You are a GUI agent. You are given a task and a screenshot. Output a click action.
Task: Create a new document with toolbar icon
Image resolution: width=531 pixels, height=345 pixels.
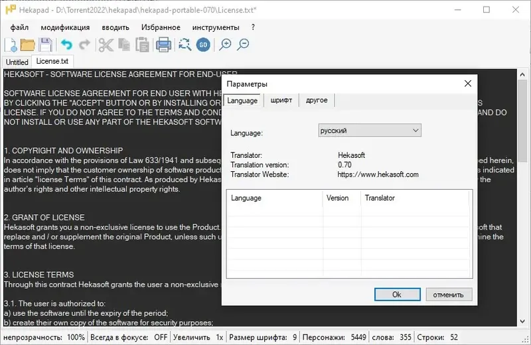click(11, 44)
